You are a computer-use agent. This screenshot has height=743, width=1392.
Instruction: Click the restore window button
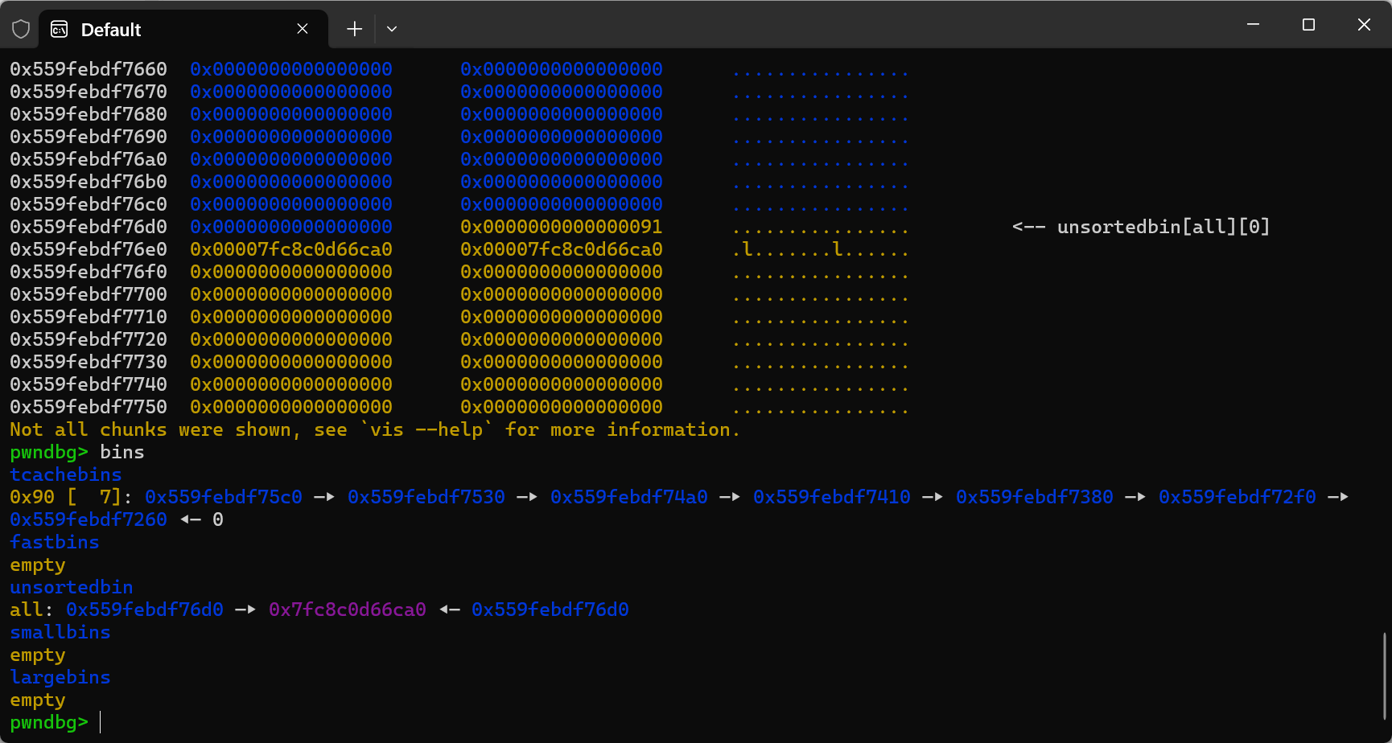[x=1308, y=24]
